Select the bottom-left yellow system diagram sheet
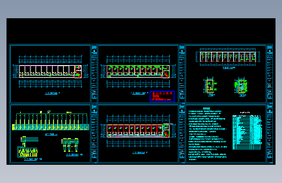This screenshot has width=282, height=183. [x=50, y=134]
